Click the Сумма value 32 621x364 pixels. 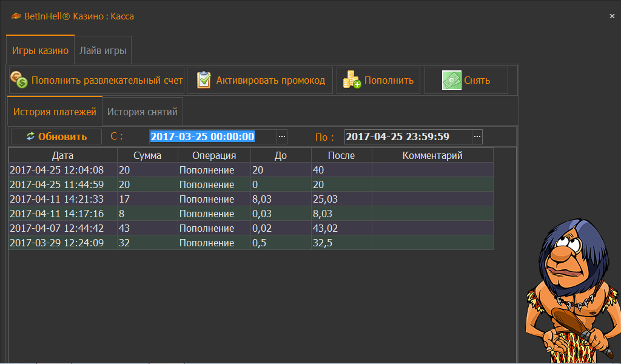tap(124, 243)
